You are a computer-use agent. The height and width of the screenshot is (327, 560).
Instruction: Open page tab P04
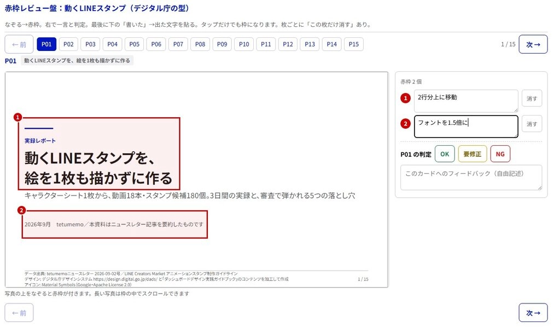pyautogui.click(x=112, y=44)
